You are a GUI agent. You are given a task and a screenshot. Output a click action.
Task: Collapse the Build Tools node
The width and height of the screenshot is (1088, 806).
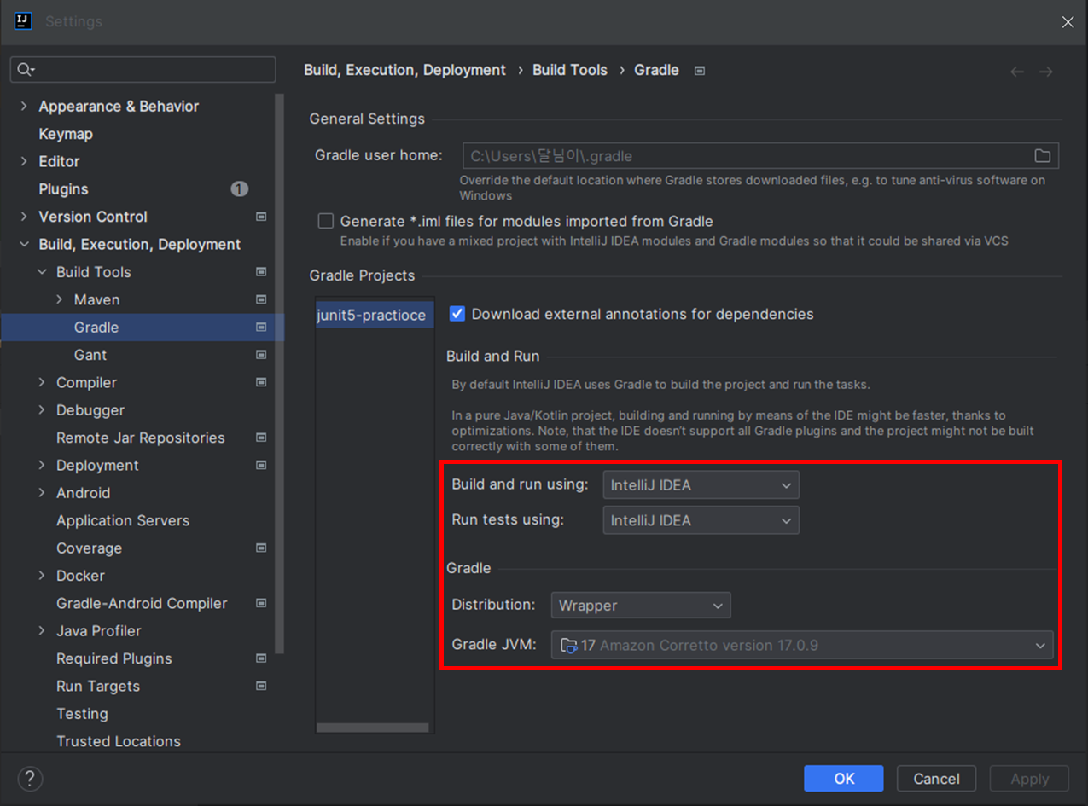tap(42, 272)
